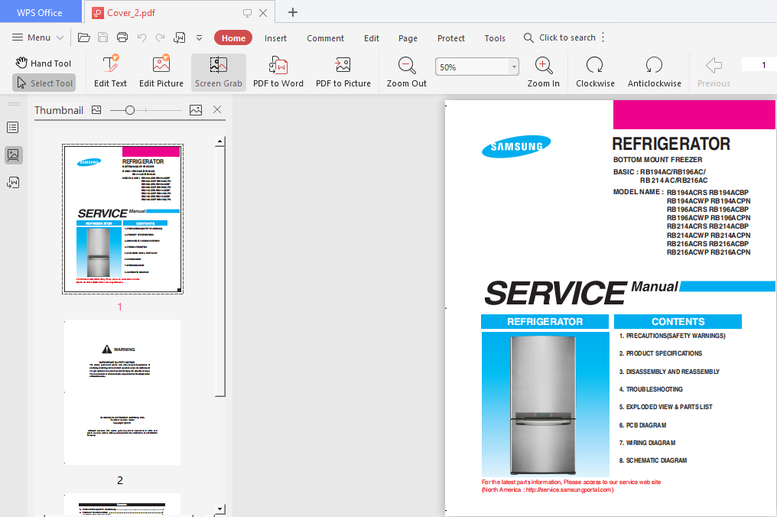Screen dimensions: 777x517
Task: Click the Zoom Out magnifier
Action: [406, 72]
